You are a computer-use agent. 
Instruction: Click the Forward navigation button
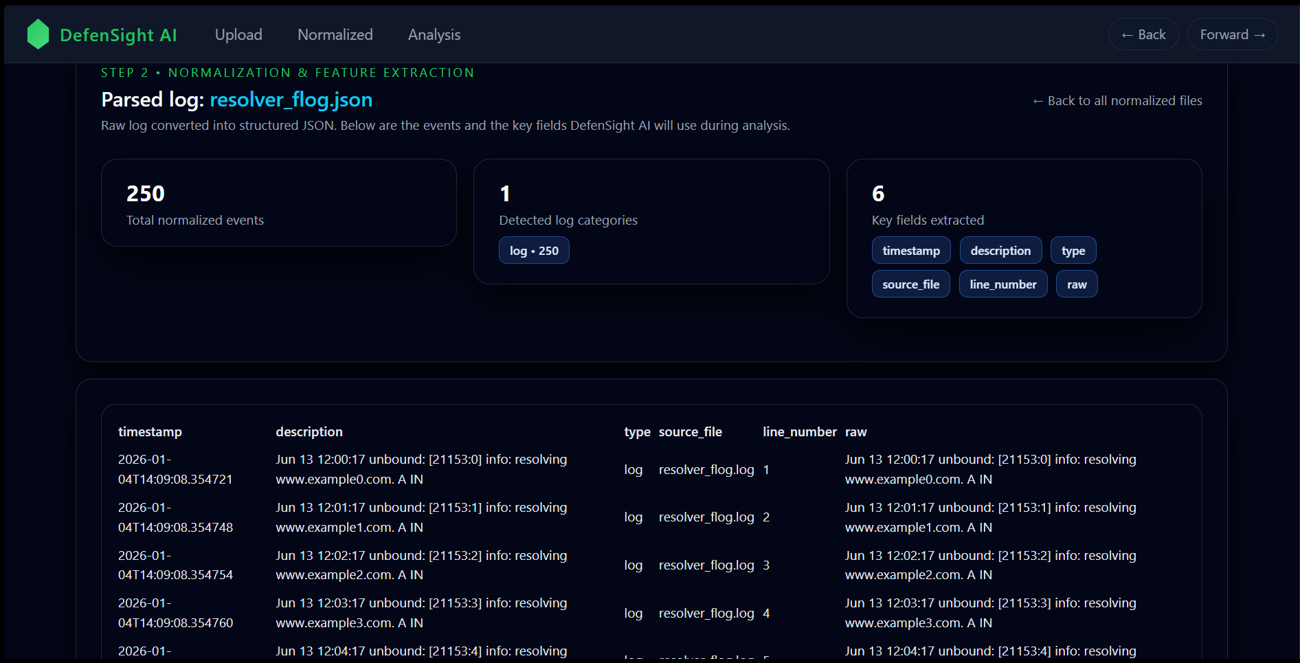(1233, 34)
